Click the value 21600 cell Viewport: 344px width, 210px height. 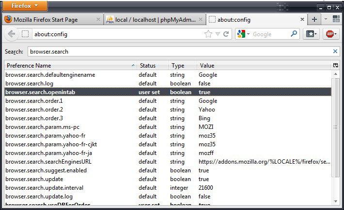click(206, 188)
